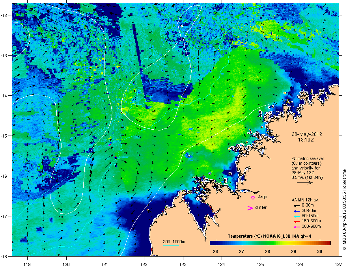Click the cyan 80-150m legend arrow
The width and height of the screenshot is (347, 268).
point(297,216)
